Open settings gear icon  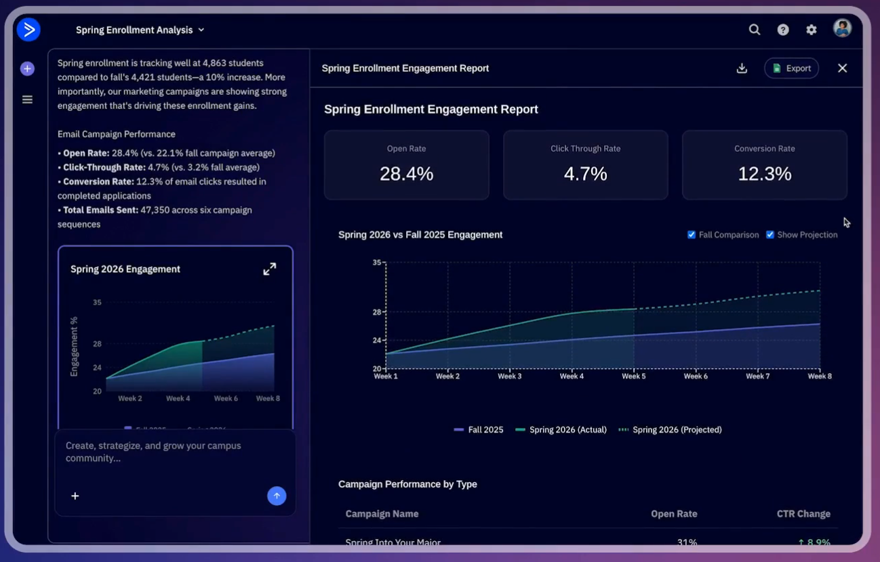(811, 30)
